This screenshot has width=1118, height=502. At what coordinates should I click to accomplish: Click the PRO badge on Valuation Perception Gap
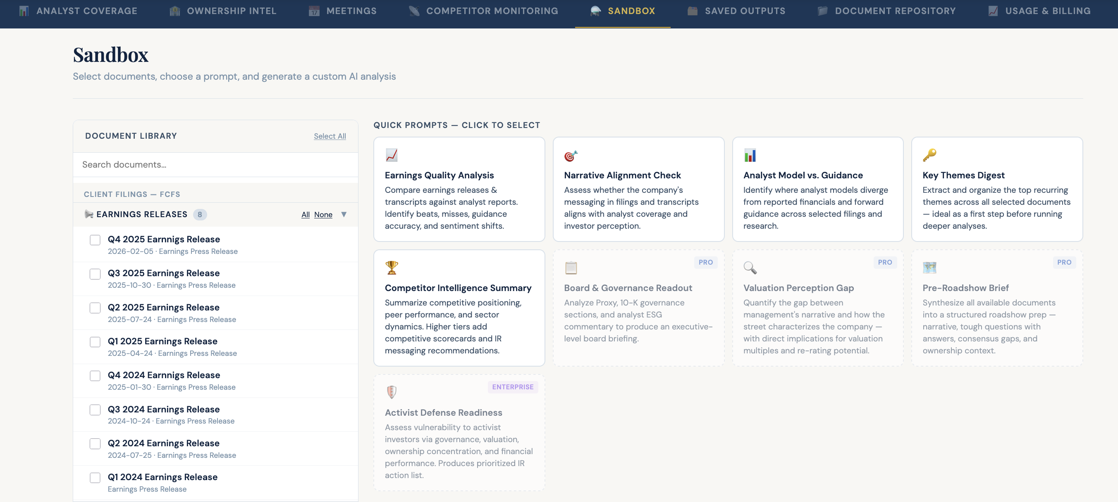click(x=885, y=262)
